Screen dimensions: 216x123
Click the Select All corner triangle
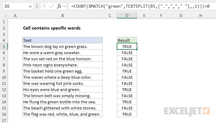(5, 15)
